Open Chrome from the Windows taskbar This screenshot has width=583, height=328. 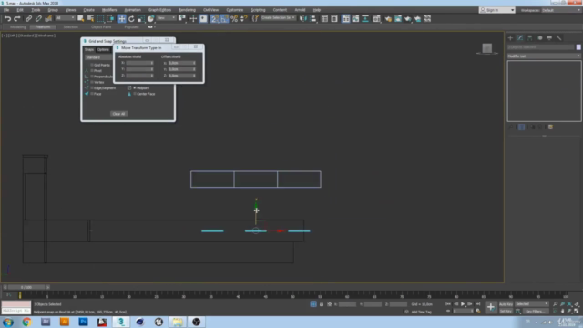point(26,322)
